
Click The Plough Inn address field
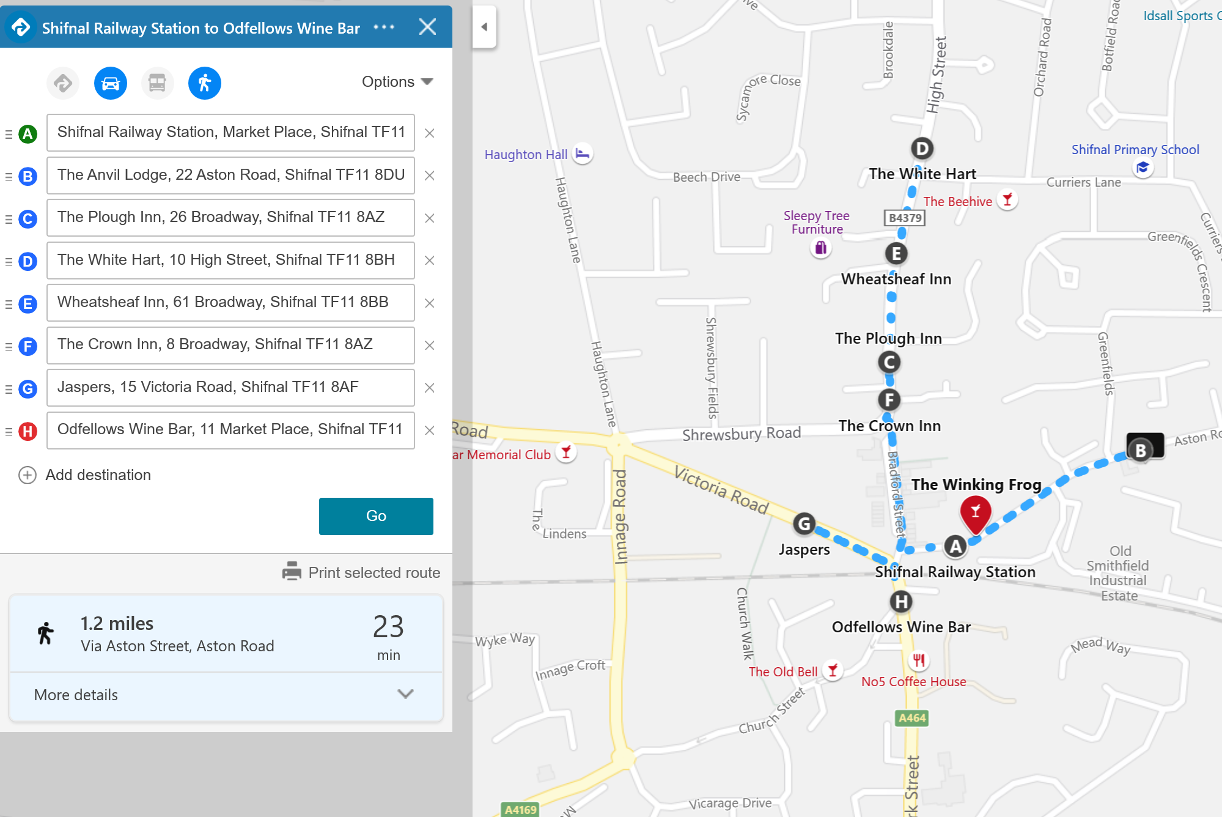click(x=230, y=218)
